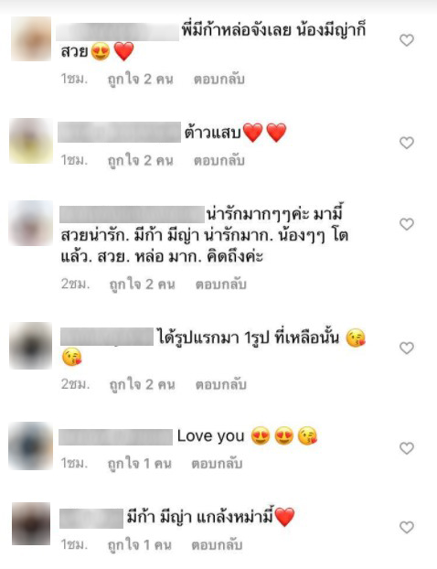Tap the heart beside ต้าวแสบ comment
The width and height of the screenshot is (437, 569).
tap(407, 143)
